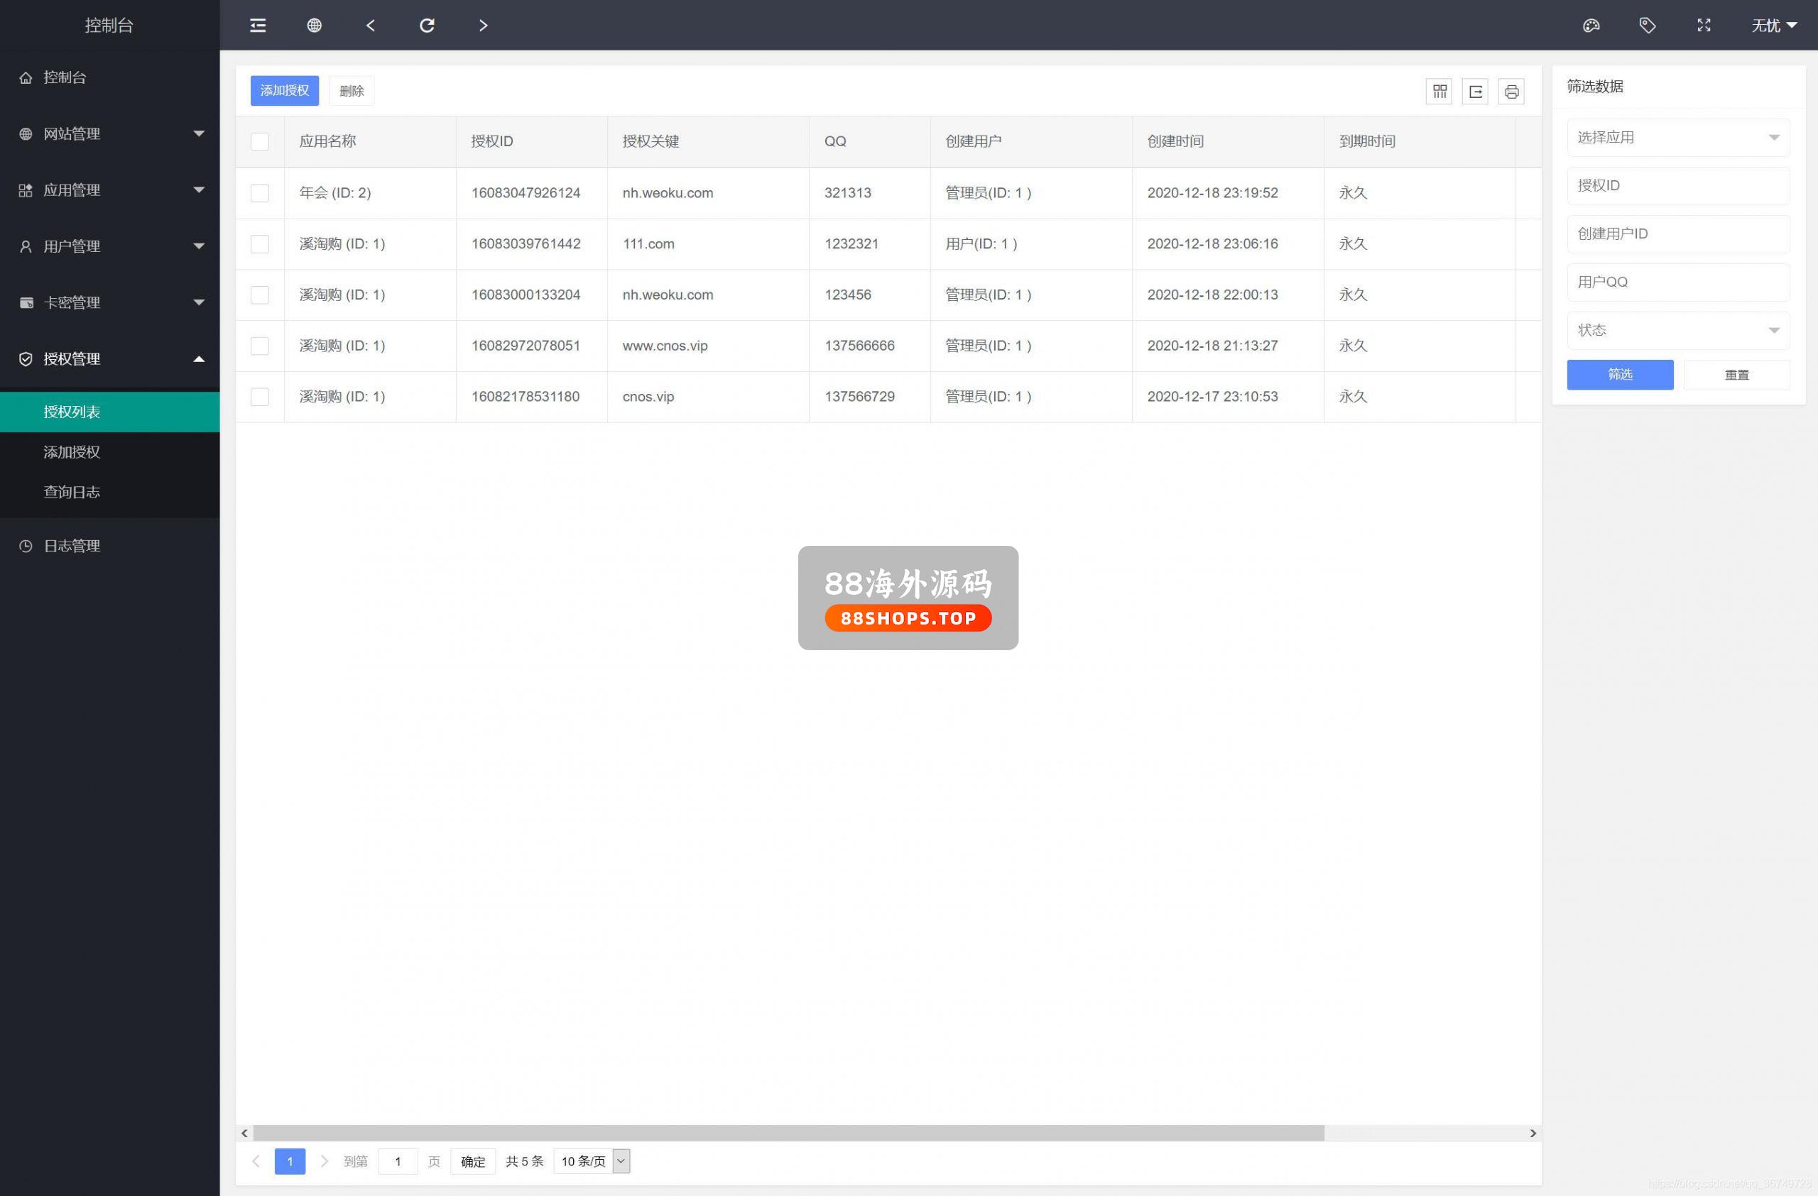Screen dimensions: 1818x1196
Task: Open the 状态 filter dropdown
Action: (1677, 331)
